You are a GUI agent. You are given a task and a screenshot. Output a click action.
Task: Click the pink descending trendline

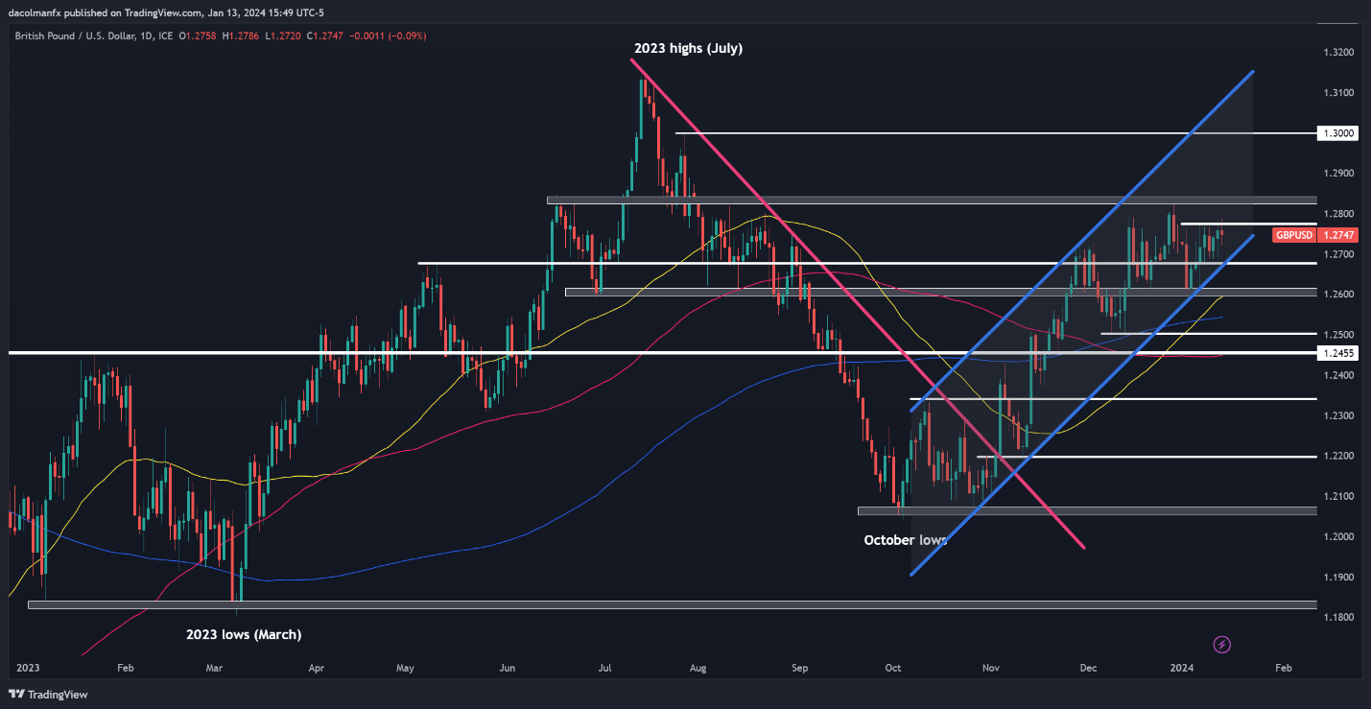pyautogui.click(x=857, y=303)
